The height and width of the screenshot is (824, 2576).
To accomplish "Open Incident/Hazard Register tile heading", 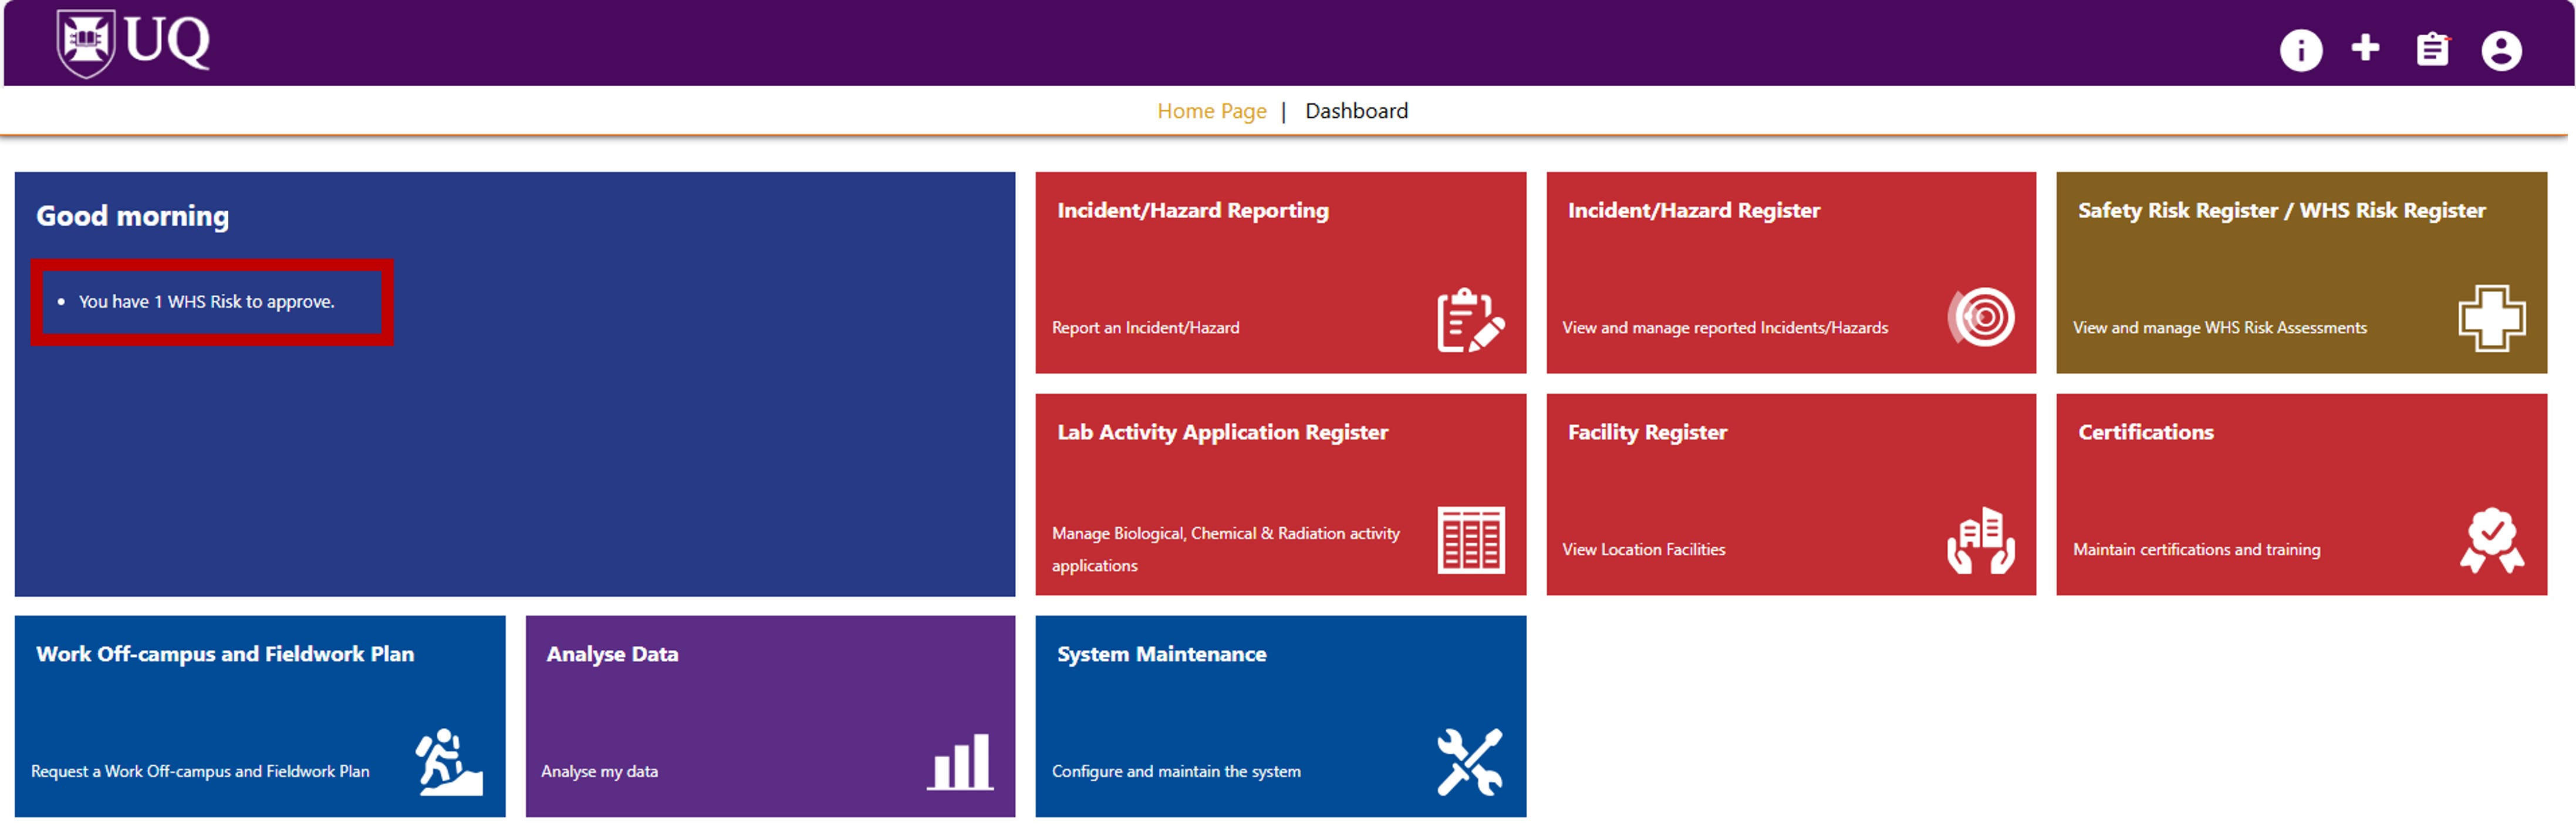I will click(1693, 211).
